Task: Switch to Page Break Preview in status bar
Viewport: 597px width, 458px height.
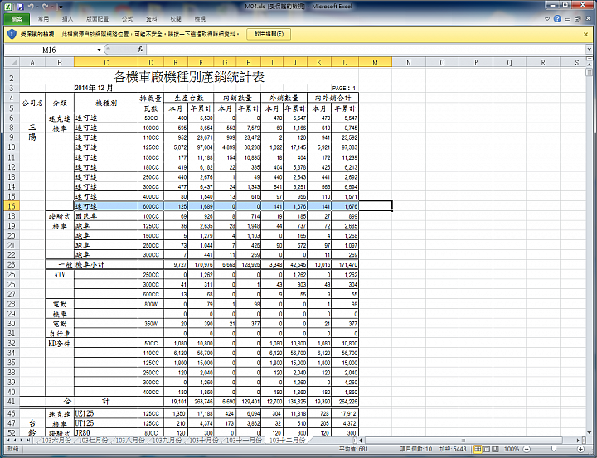Action: [x=495, y=449]
